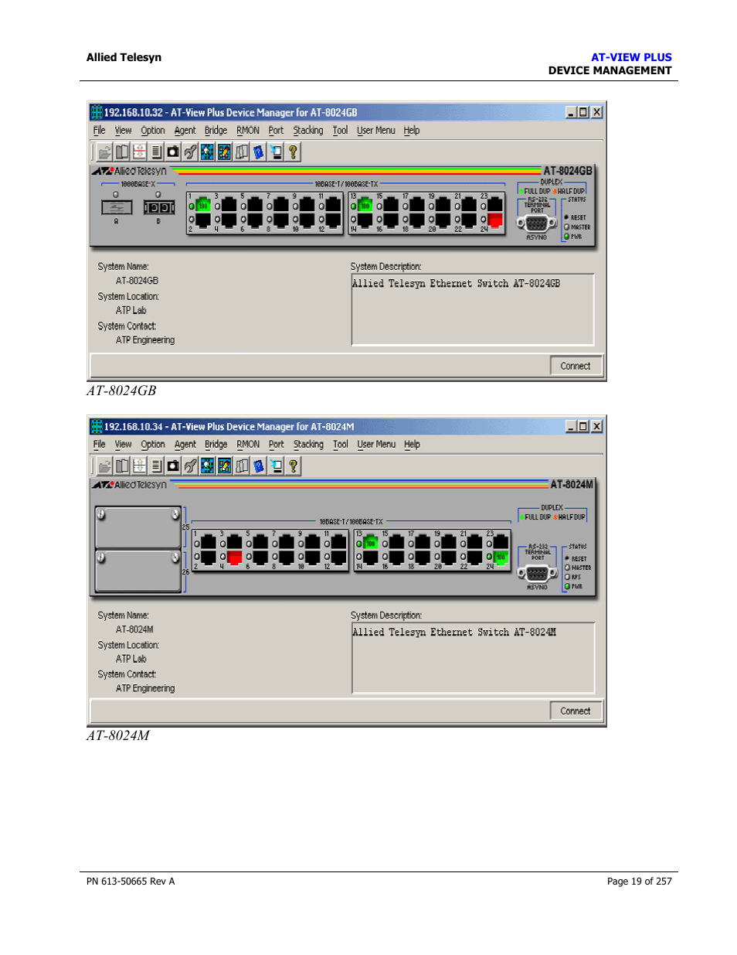Select green port 13 on AT-8024M switch
The width and height of the screenshot is (737, 955).
coord(371,543)
